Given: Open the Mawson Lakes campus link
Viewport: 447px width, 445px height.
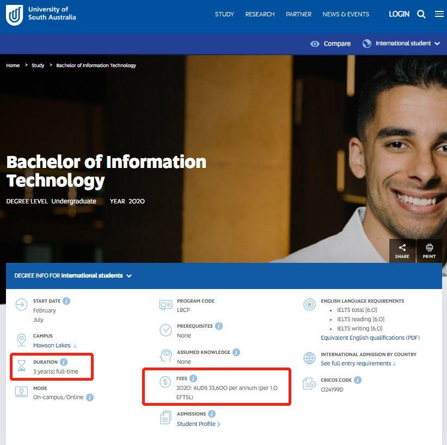Looking at the screenshot, I should pos(52,345).
